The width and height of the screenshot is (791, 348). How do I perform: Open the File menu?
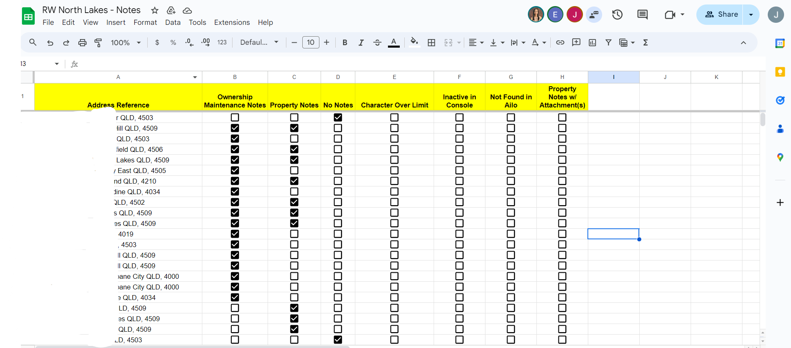click(x=48, y=22)
